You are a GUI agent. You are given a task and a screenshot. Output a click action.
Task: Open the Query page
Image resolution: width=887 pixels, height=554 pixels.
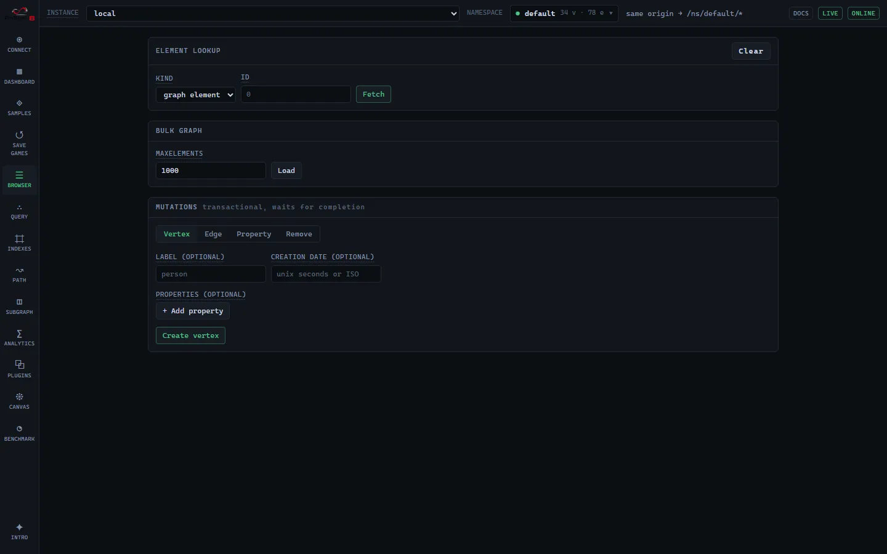(19, 211)
